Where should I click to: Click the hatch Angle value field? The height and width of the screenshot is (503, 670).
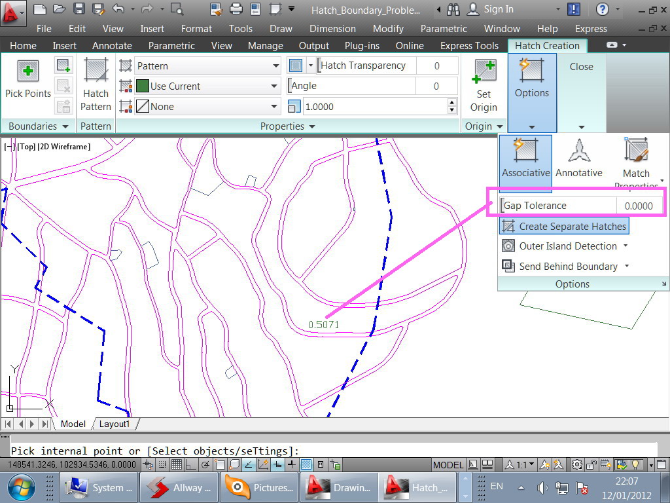(x=436, y=86)
